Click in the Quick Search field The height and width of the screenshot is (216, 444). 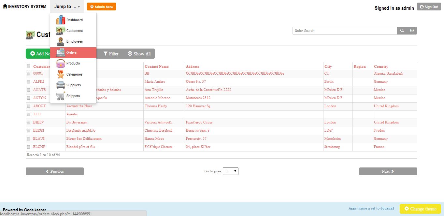click(345, 31)
